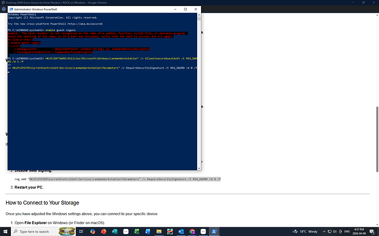Open Word from the taskbar

(148, 232)
